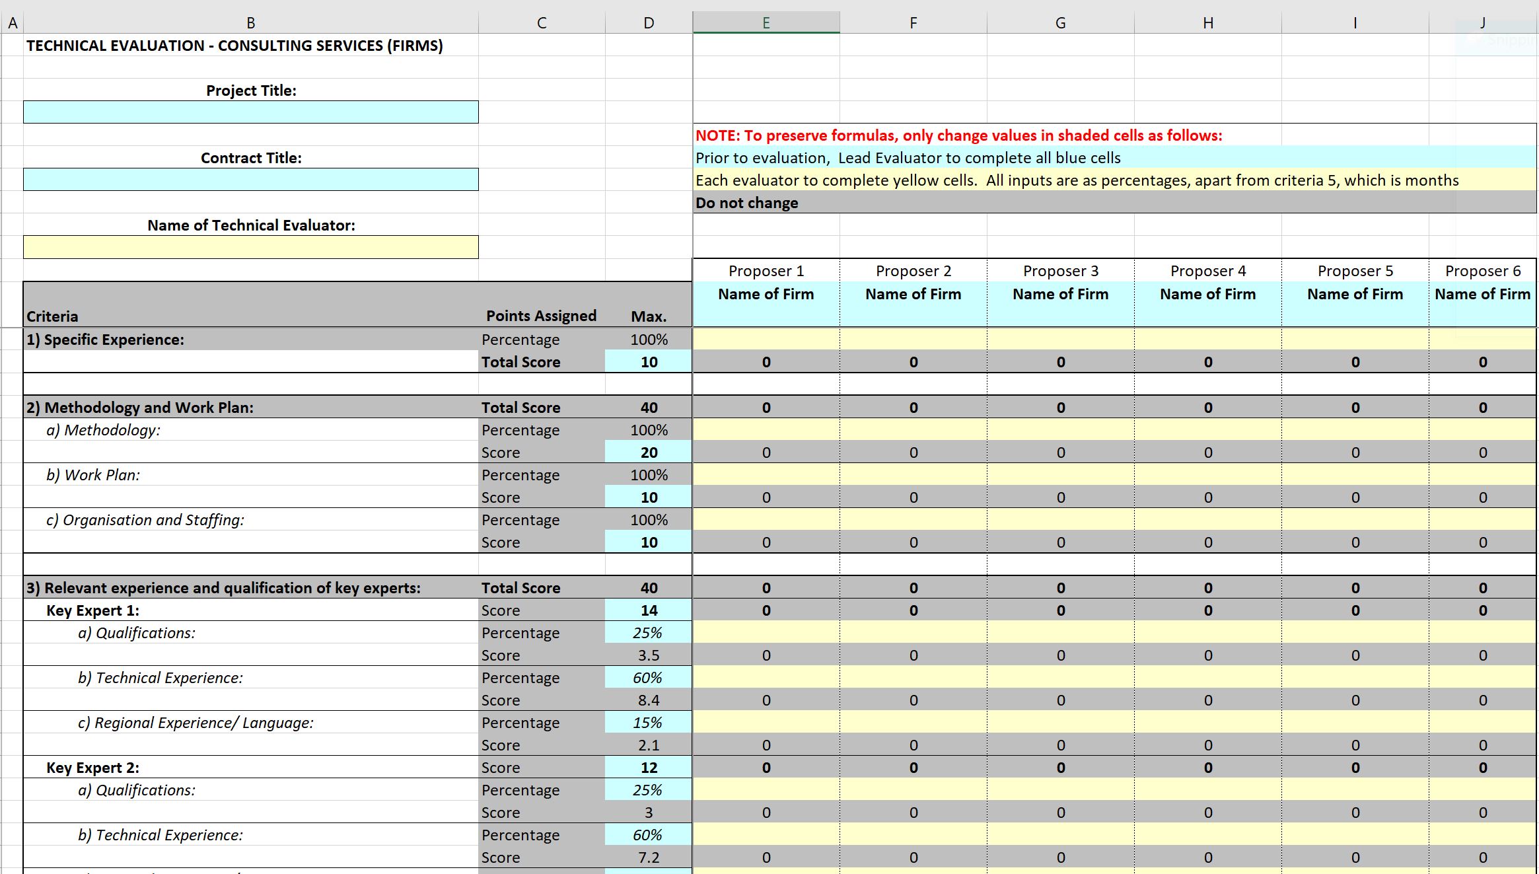Screen dimensions: 1539x874
Task: Click the Organisation and Staffing percentage cell for Proposer 5
Action: [1354, 520]
